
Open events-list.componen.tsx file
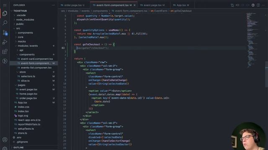pyautogui.click(x=36, y=67)
